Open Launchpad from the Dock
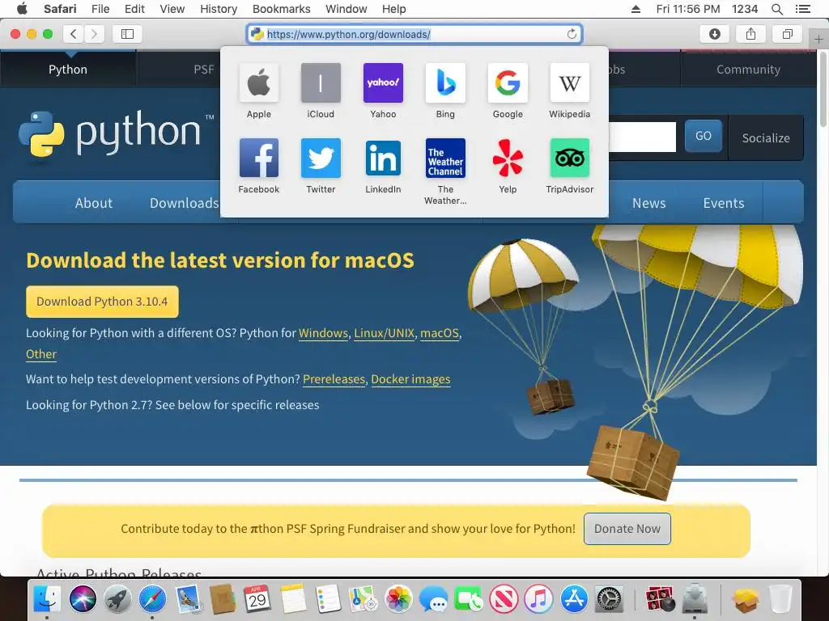 [x=117, y=599]
